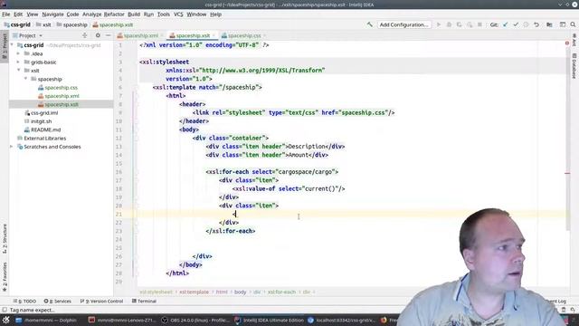Open the Version Control tool window

pyautogui.click(x=101, y=301)
